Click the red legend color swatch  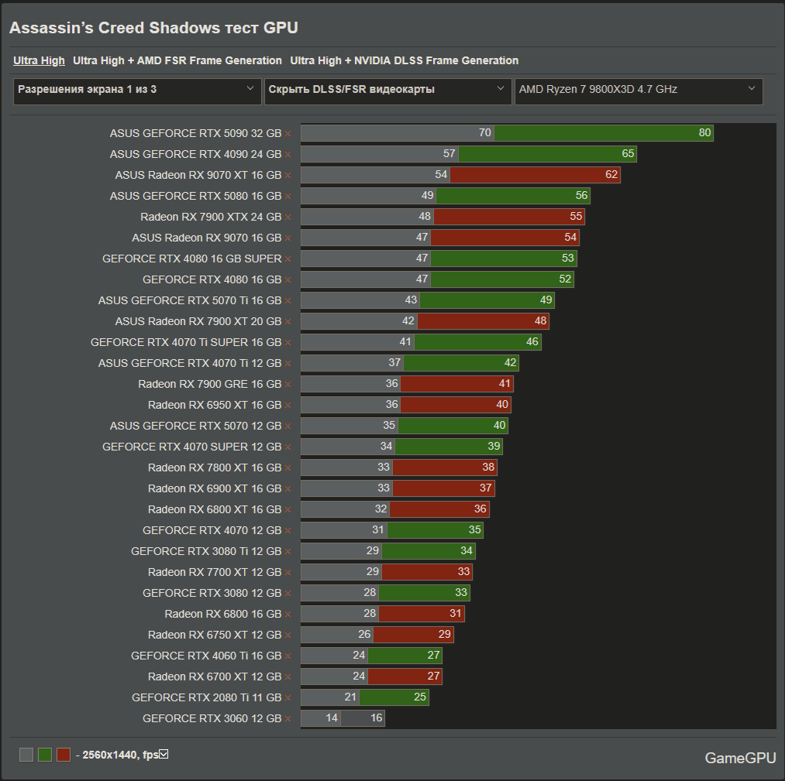coord(64,755)
